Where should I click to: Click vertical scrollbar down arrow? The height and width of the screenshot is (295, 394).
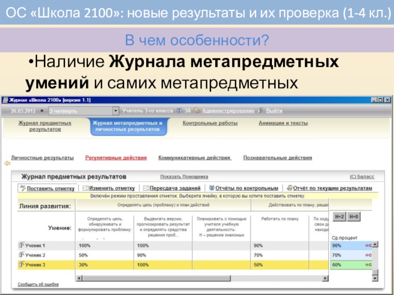[x=375, y=278]
